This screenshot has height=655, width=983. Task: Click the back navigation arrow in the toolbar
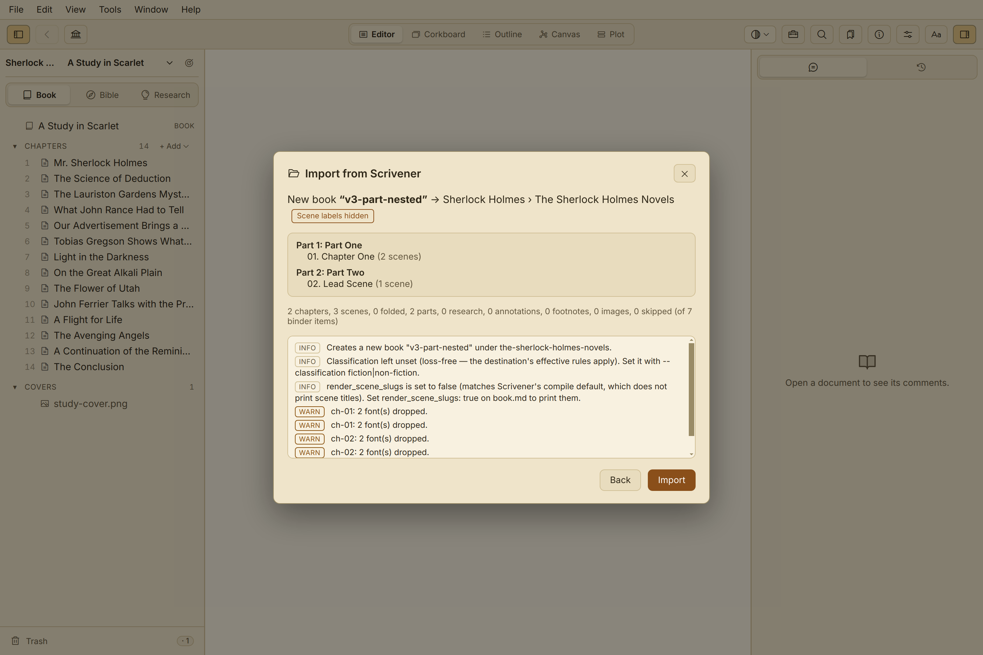coord(47,34)
